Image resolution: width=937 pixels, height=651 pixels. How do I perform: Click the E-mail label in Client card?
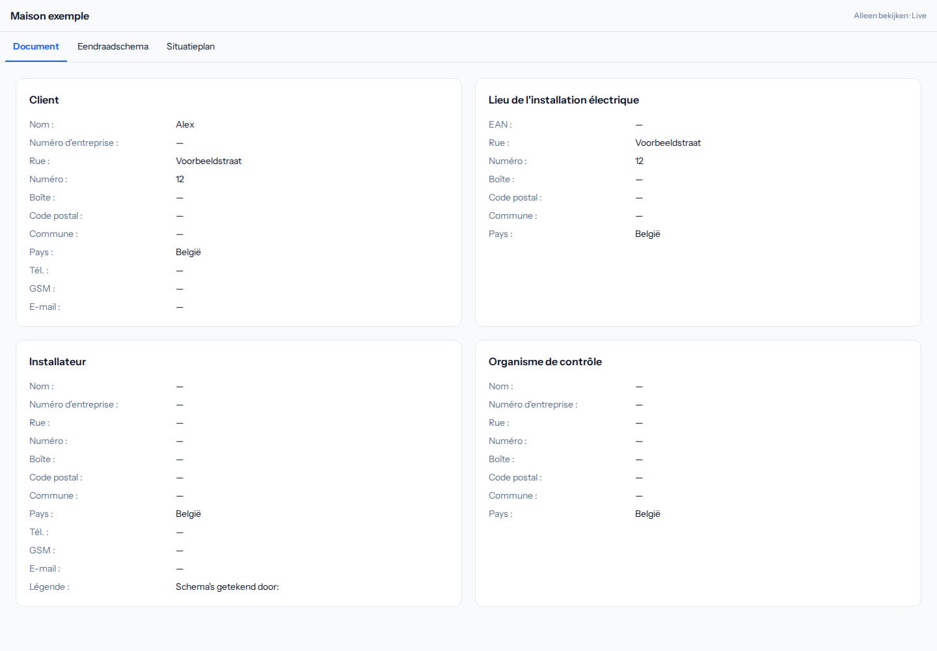44,307
